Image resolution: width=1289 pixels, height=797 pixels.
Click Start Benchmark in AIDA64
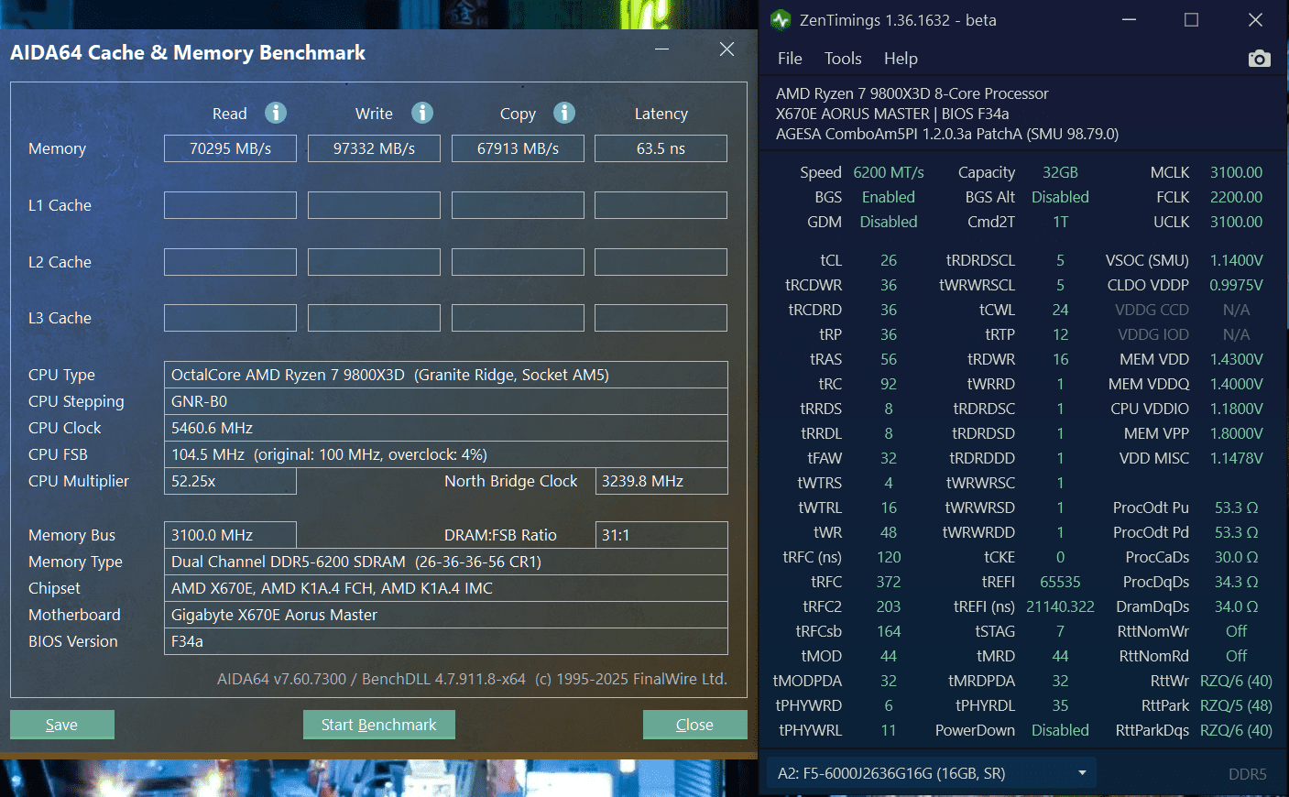pos(379,725)
